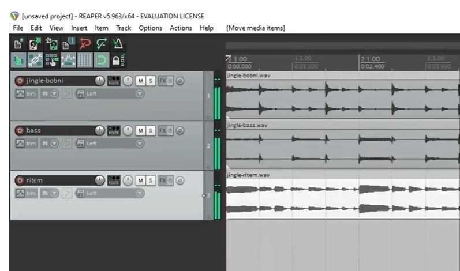460x271 pixels.
Task: Open record monitoring dropdown on jingle-bobni track
Action: click(x=54, y=94)
